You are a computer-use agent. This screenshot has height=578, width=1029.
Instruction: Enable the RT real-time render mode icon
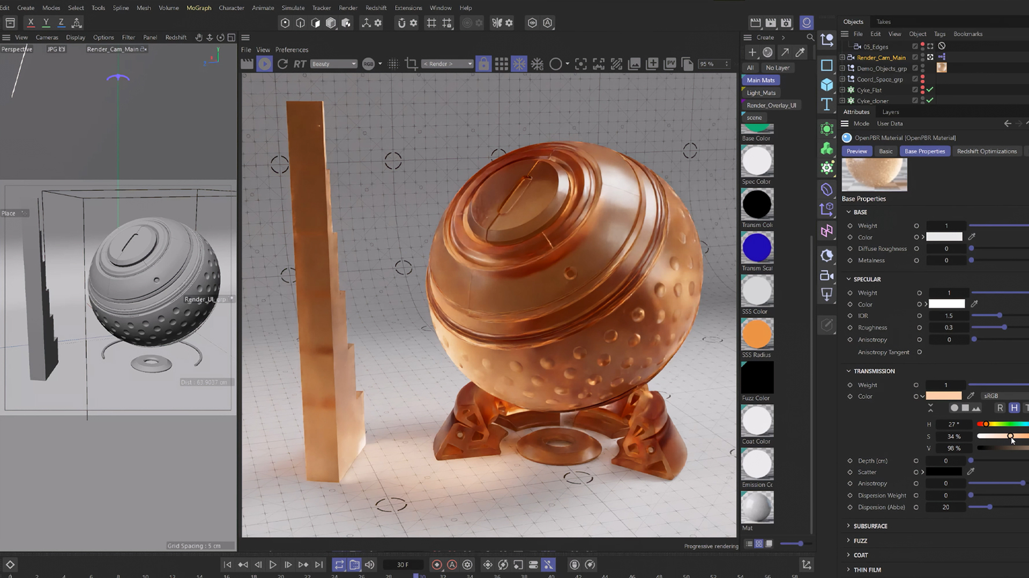point(299,64)
